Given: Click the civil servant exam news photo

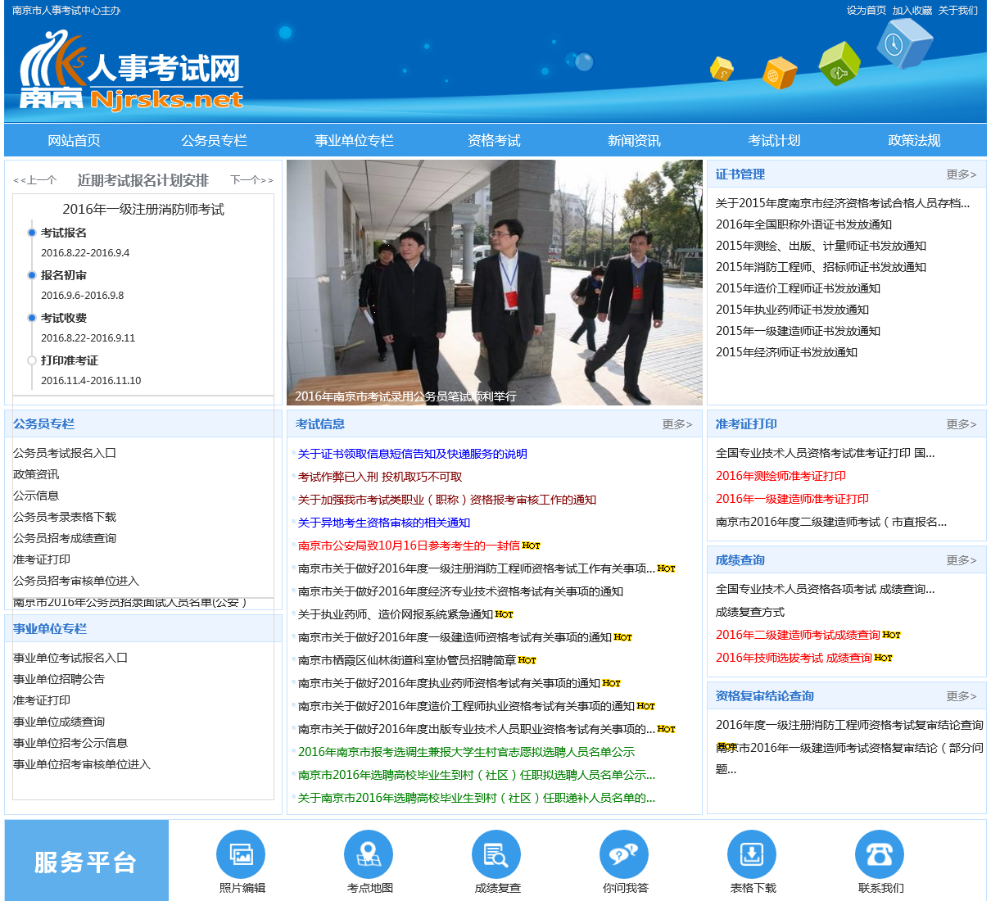Looking at the screenshot, I should [x=495, y=283].
